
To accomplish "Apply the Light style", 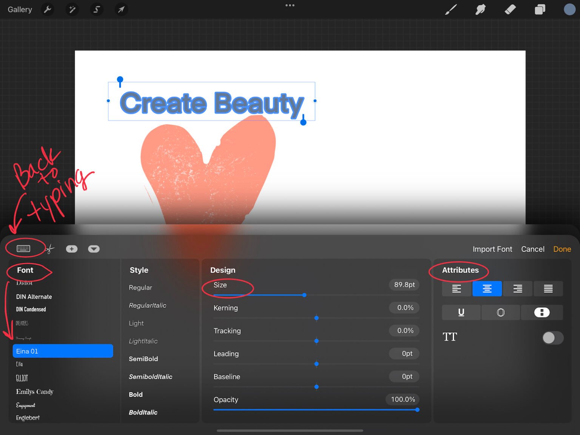I will click(x=136, y=323).
